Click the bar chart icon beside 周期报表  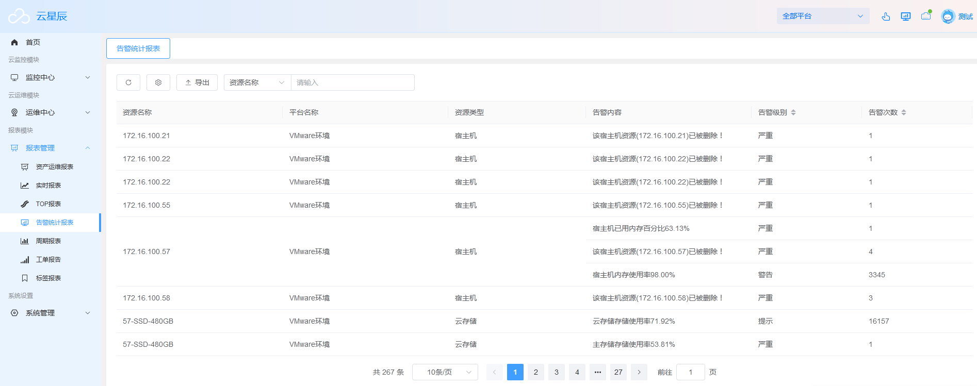click(25, 241)
